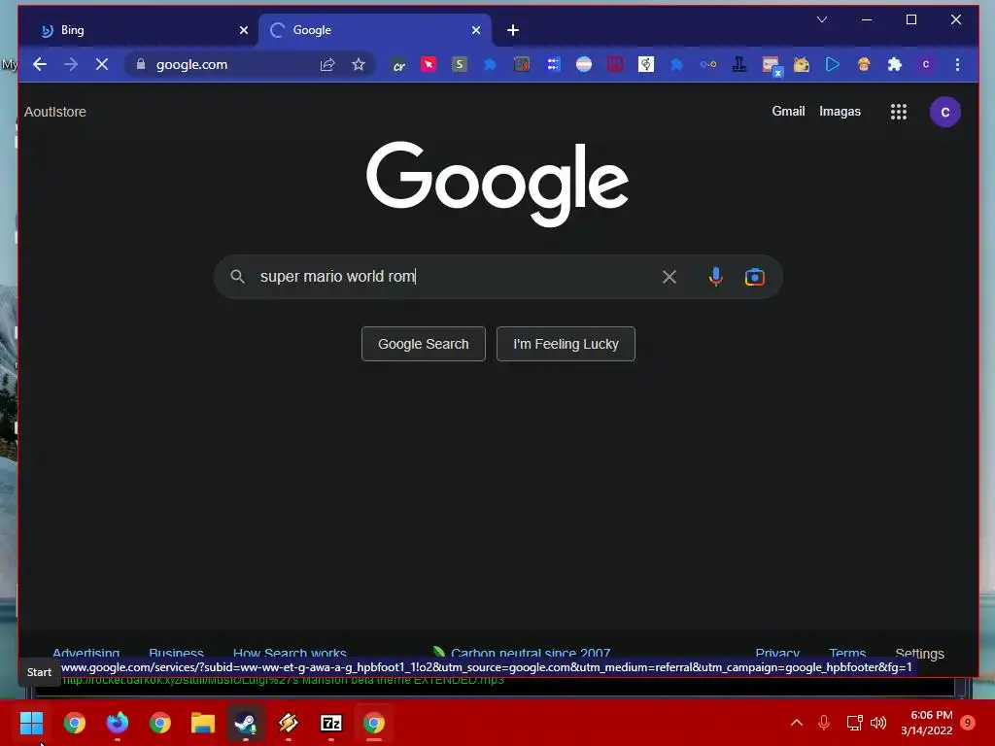This screenshot has width=995, height=746.
Task: Show hidden system tray icons
Action: point(797,723)
